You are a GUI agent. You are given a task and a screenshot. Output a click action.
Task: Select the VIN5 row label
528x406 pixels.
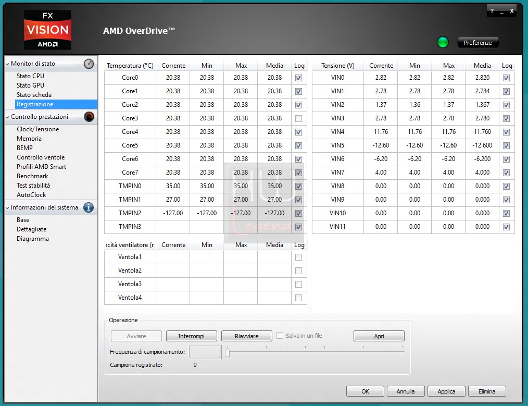[337, 145]
